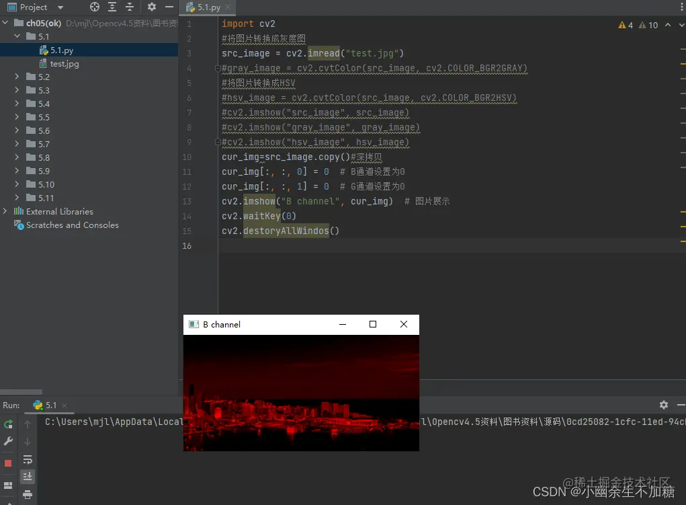Screen dimensions: 686x505
Task: Hide the Run panel with minus icon
Action: [x=681, y=405]
